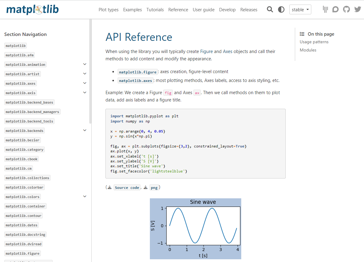The height and width of the screenshot is (262, 364).
Task: Click the API Reference heading
Action: tap(139, 37)
